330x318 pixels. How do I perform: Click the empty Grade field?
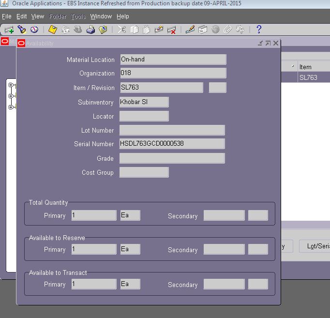172,158
